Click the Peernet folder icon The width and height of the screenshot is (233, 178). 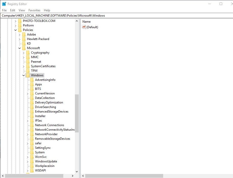point(28,62)
